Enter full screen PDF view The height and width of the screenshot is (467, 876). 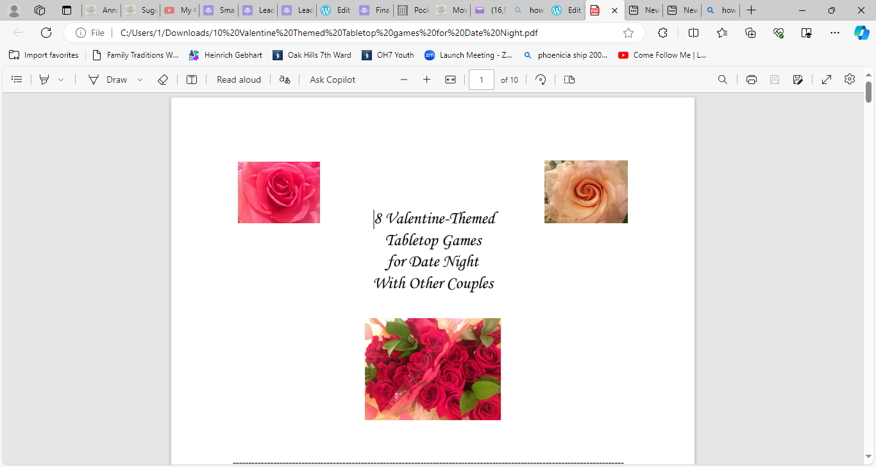(x=827, y=80)
